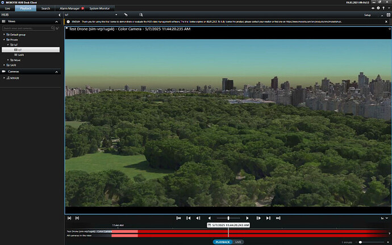Screen dimensions: 392x245
Task: Collapse the IoT subfolder arrow
Action: [8, 44]
